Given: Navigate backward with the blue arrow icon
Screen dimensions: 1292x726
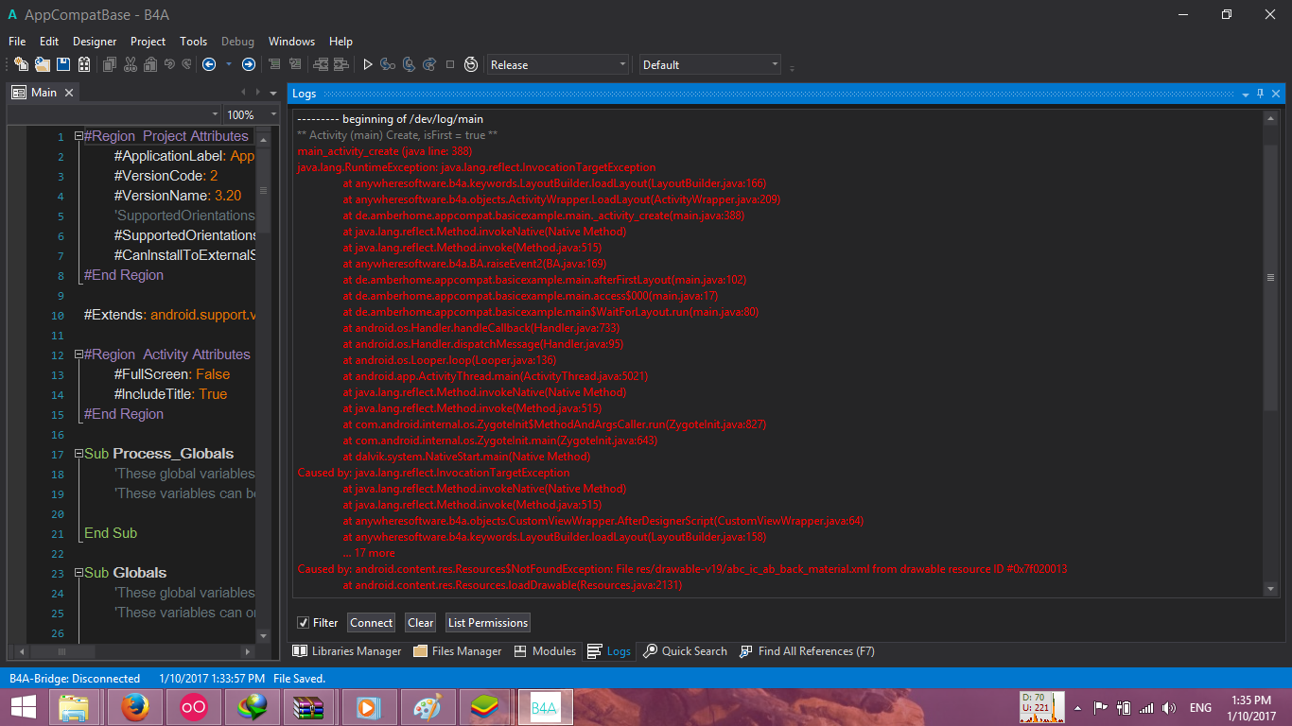Looking at the screenshot, I should pos(209,64).
